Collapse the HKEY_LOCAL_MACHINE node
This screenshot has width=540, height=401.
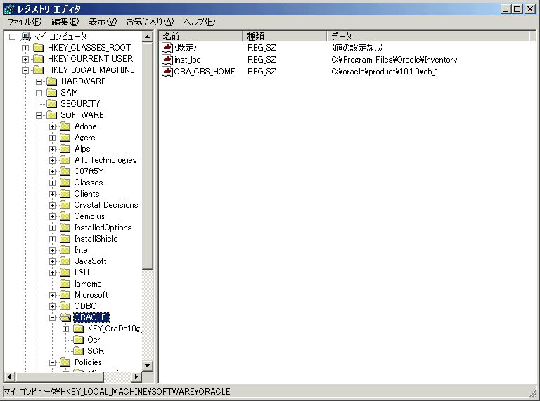26,70
